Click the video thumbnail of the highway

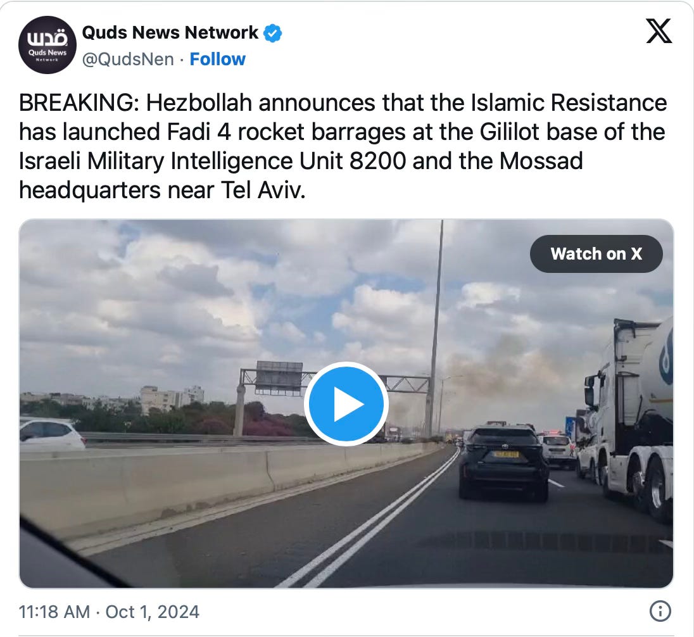pos(346,404)
